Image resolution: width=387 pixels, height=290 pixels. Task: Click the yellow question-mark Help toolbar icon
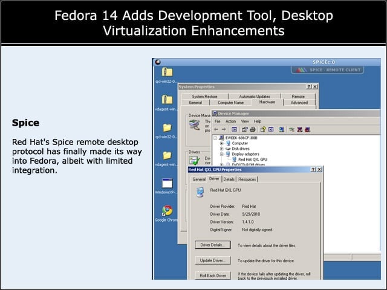point(263,129)
